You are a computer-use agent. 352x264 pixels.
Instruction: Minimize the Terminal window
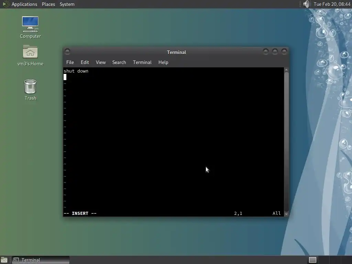[x=266, y=52]
